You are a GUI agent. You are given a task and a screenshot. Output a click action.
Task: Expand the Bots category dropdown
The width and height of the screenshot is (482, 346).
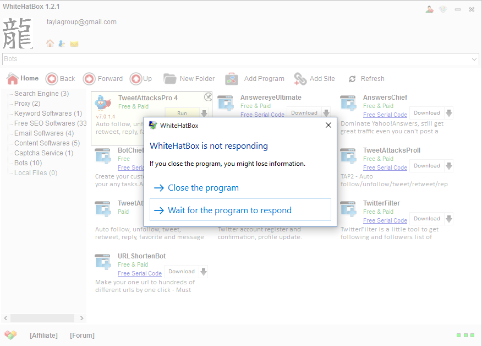pyautogui.click(x=474, y=59)
